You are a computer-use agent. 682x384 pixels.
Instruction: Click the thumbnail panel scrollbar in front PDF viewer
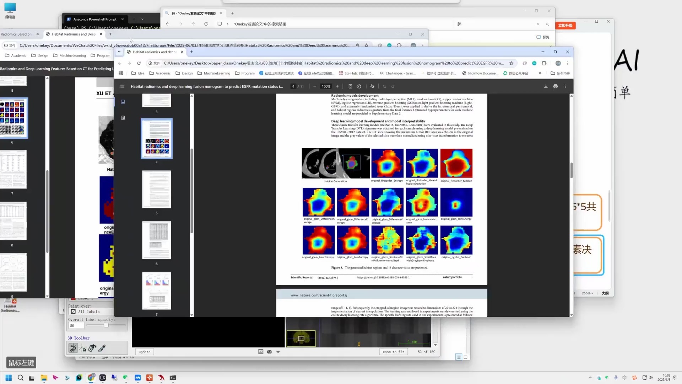(x=192, y=191)
